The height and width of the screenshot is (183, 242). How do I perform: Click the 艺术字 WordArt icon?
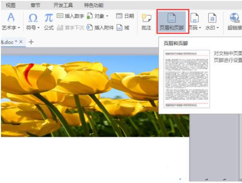[x=11, y=17]
